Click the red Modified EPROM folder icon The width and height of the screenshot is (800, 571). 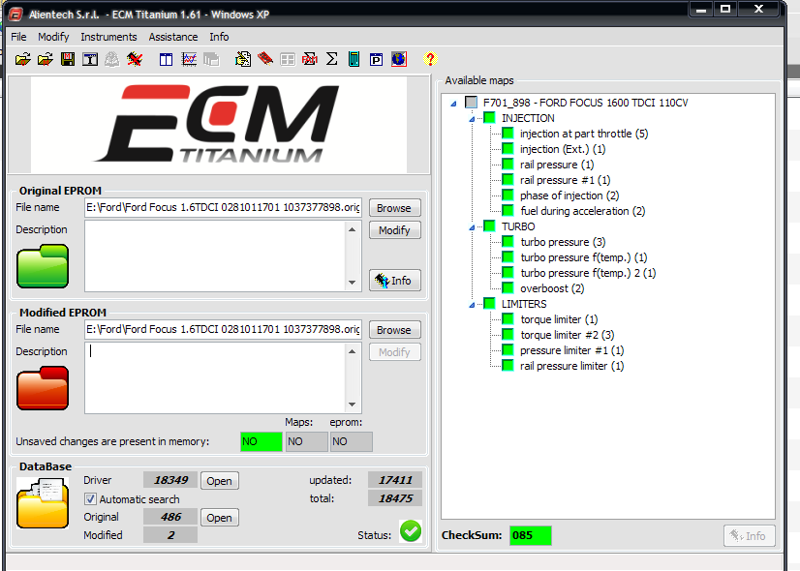43,388
